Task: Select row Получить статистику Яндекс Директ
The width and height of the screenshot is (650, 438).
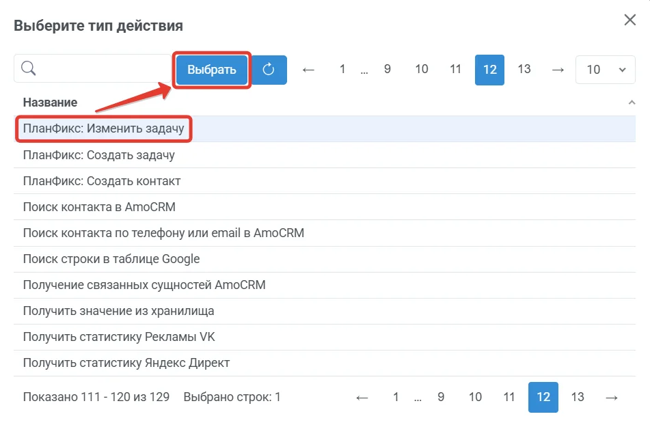Action: pos(325,363)
